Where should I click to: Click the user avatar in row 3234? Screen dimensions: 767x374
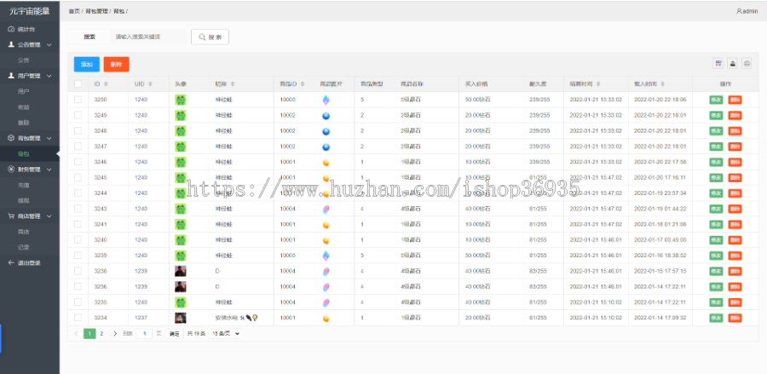click(181, 318)
